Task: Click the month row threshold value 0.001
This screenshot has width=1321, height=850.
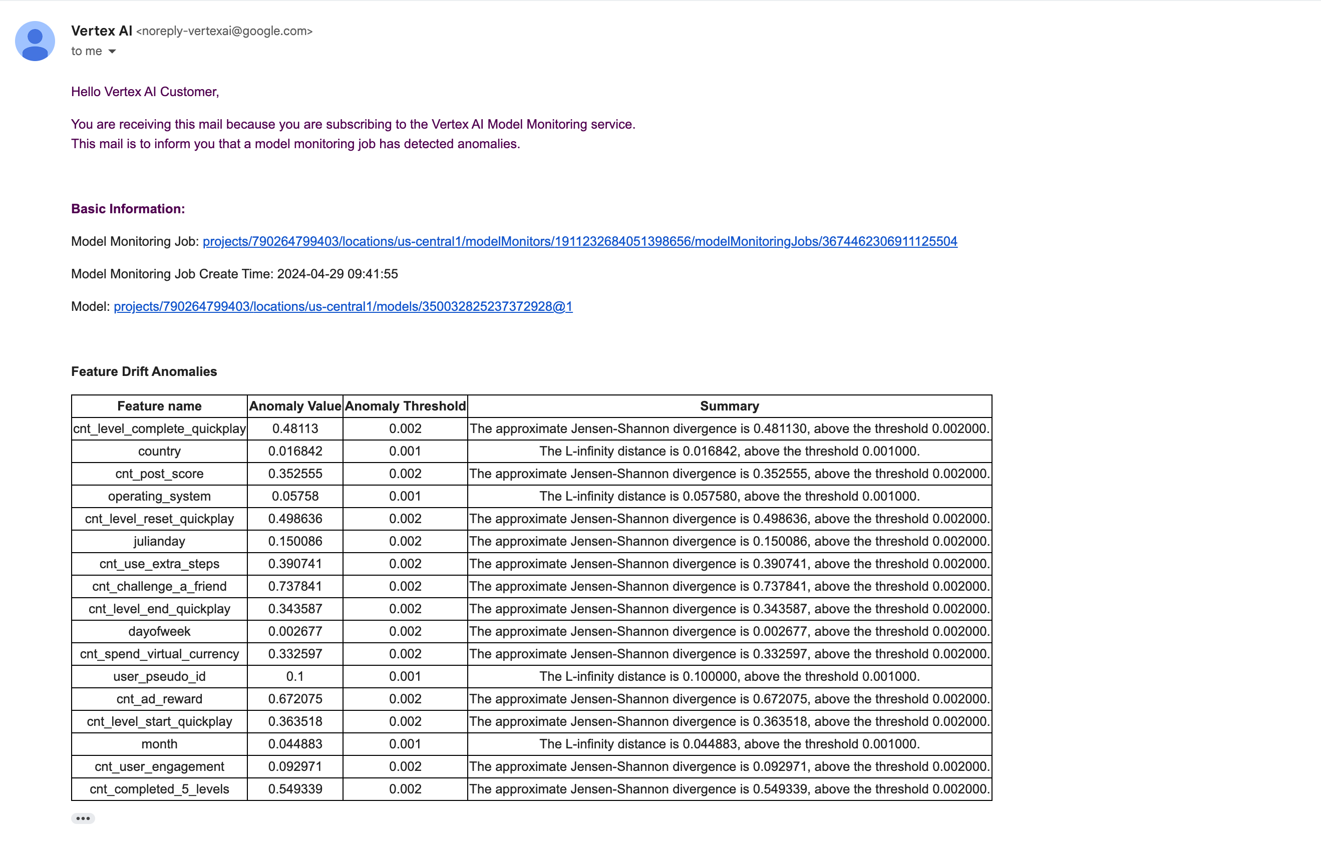Action: (x=405, y=744)
